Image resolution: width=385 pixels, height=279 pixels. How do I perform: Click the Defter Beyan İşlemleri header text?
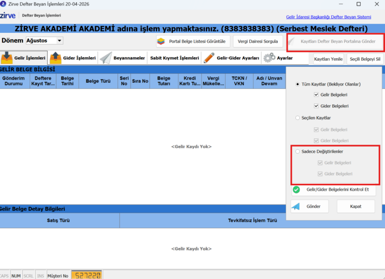[x=41, y=15]
